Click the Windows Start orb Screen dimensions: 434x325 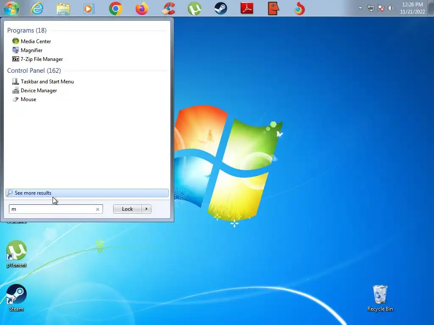pyautogui.click(x=11, y=8)
